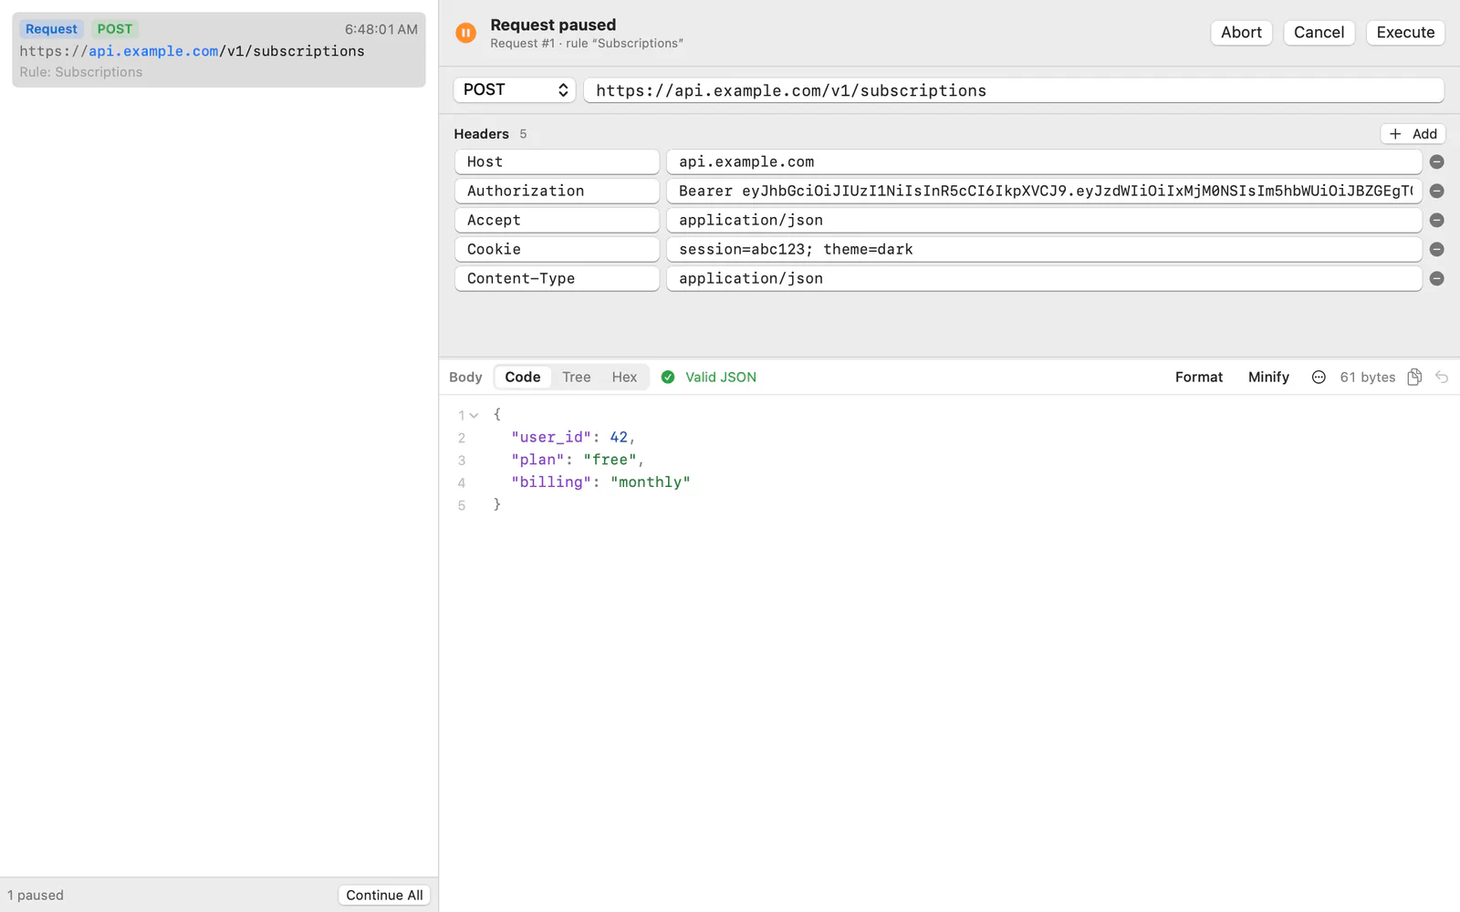1460x912 pixels.
Task: Edit the api.example.com host value
Action: pyautogui.click(x=1044, y=161)
